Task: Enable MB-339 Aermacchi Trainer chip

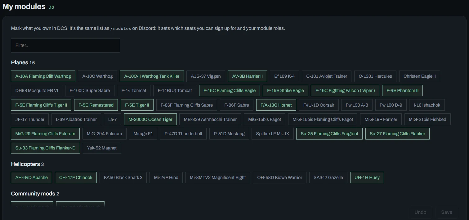Action: [210, 119]
